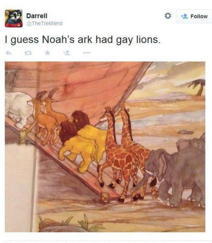The height and width of the screenshot is (243, 212).
Task: Click the palm tree in the image
Action: (x=198, y=87)
